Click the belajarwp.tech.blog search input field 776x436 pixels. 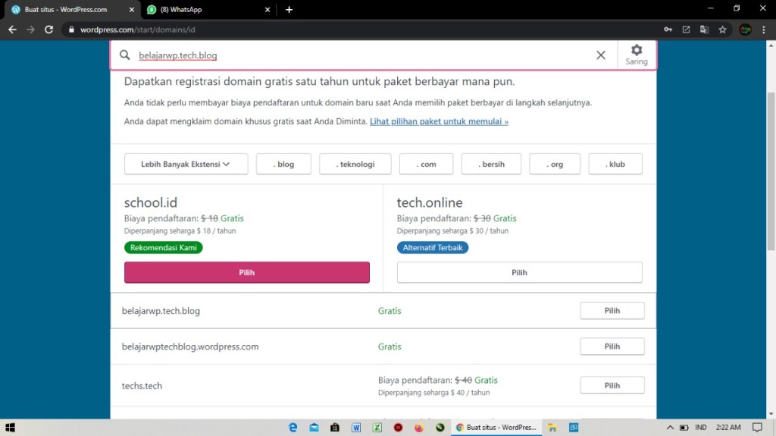click(356, 55)
